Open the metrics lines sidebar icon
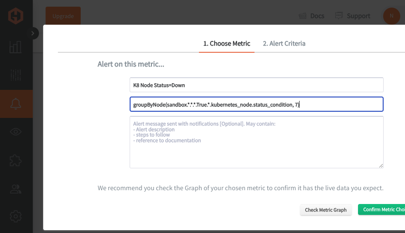The image size is (405, 233). coord(16,75)
